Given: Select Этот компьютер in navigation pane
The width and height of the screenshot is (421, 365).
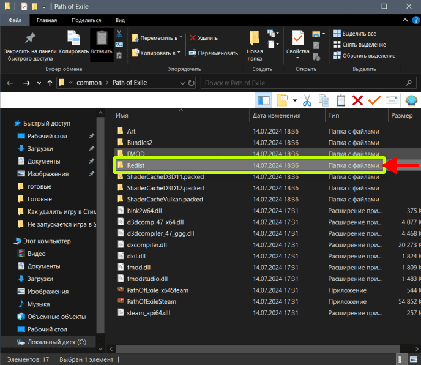Looking at the screenshot, I should (47, 241).
